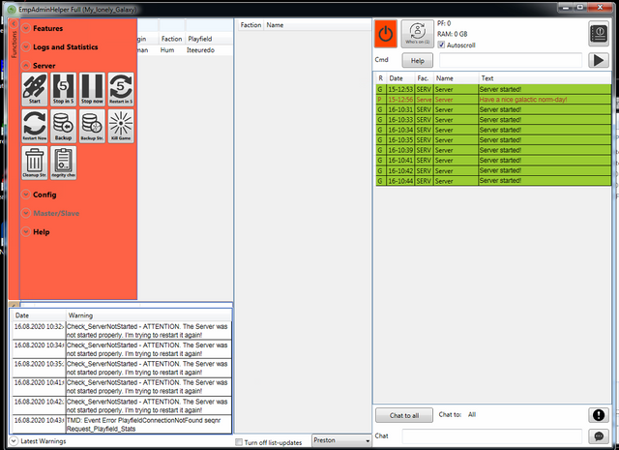Collapse the Latest Warnings panel
The image size is (619, 450).
tap(14, 441)
